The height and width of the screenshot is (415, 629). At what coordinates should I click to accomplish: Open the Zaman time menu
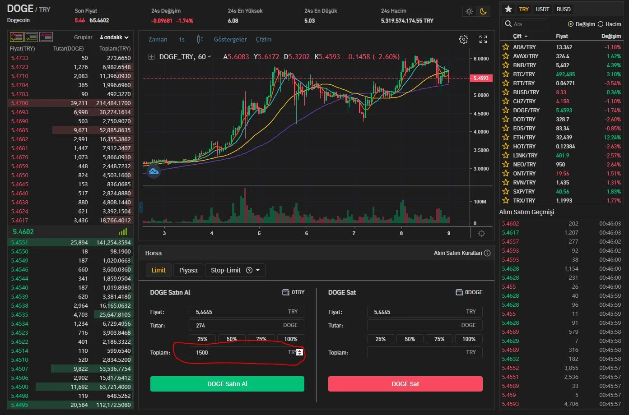pos(158,39)
